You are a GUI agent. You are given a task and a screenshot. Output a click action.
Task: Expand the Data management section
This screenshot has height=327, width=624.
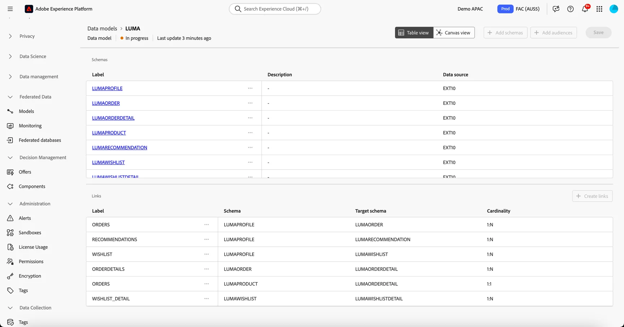(10, 77)
